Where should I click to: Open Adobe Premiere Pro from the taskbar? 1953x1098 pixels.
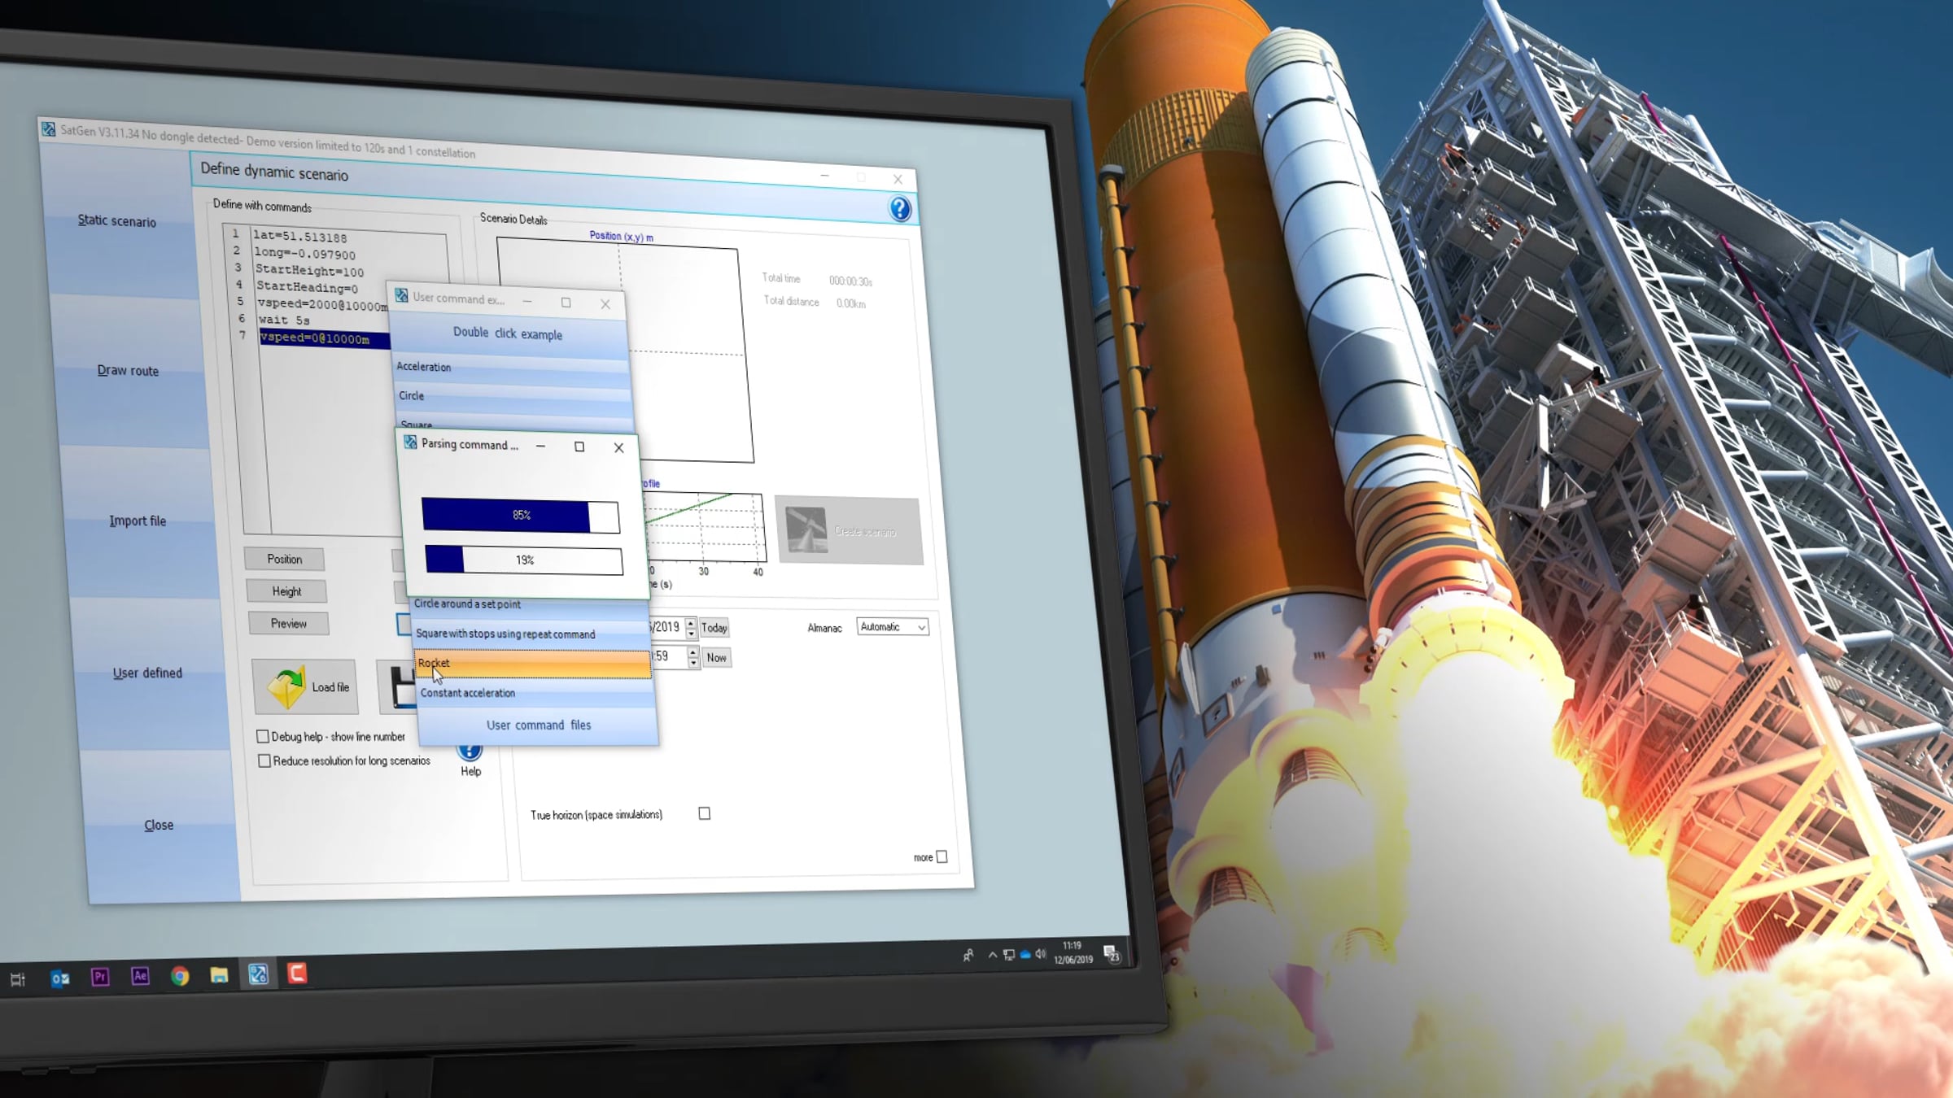point(100,977)
